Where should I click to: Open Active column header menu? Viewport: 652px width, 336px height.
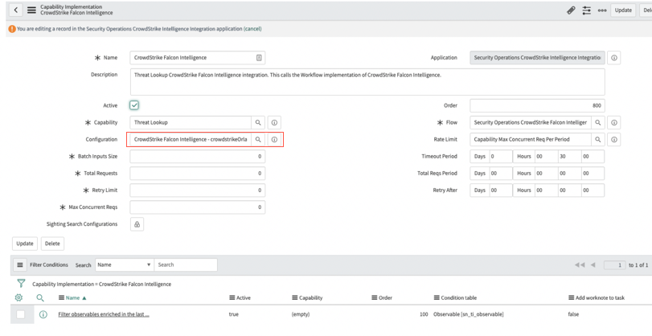(232, 297)
